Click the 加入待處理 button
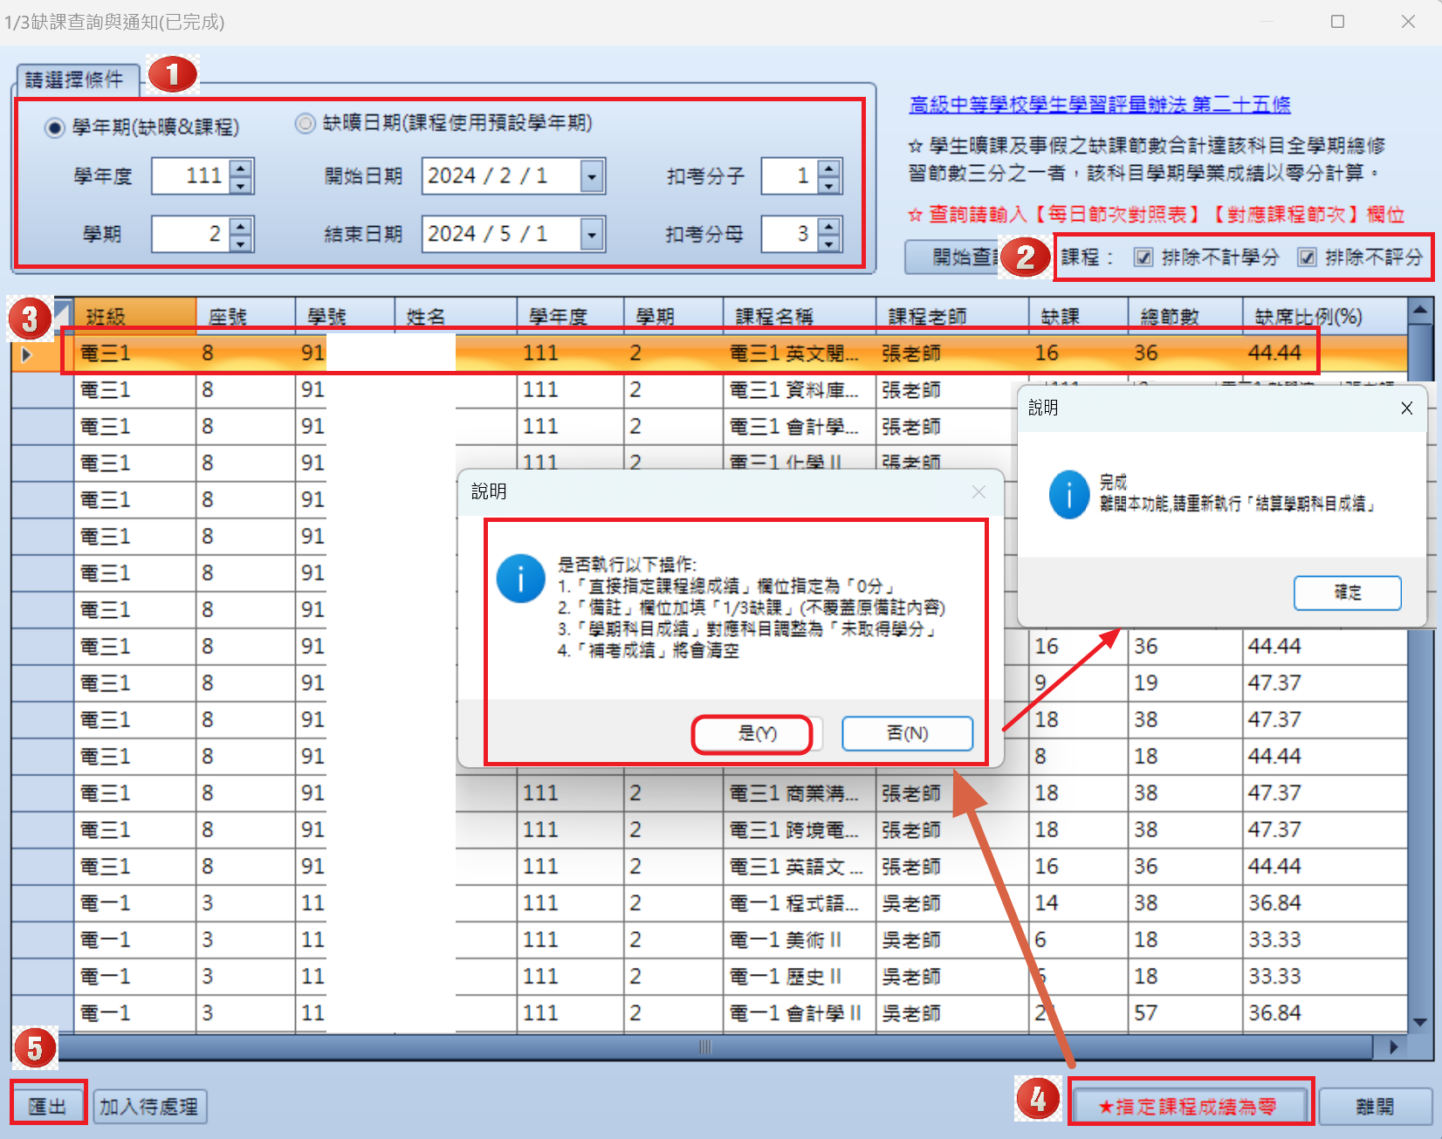This screenshot has height=1139, width=1442. 149,1107
